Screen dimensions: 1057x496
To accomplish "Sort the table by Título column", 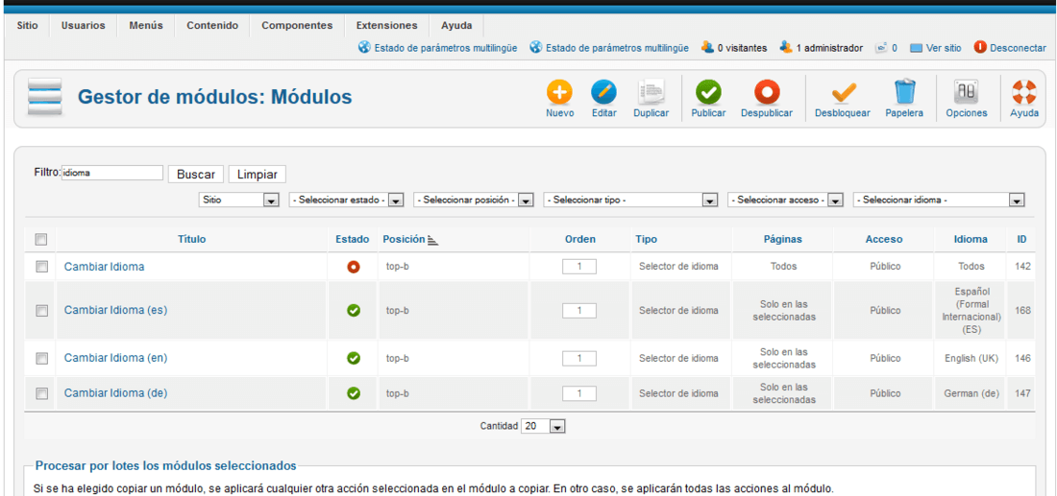I will [x=192, y=239].
